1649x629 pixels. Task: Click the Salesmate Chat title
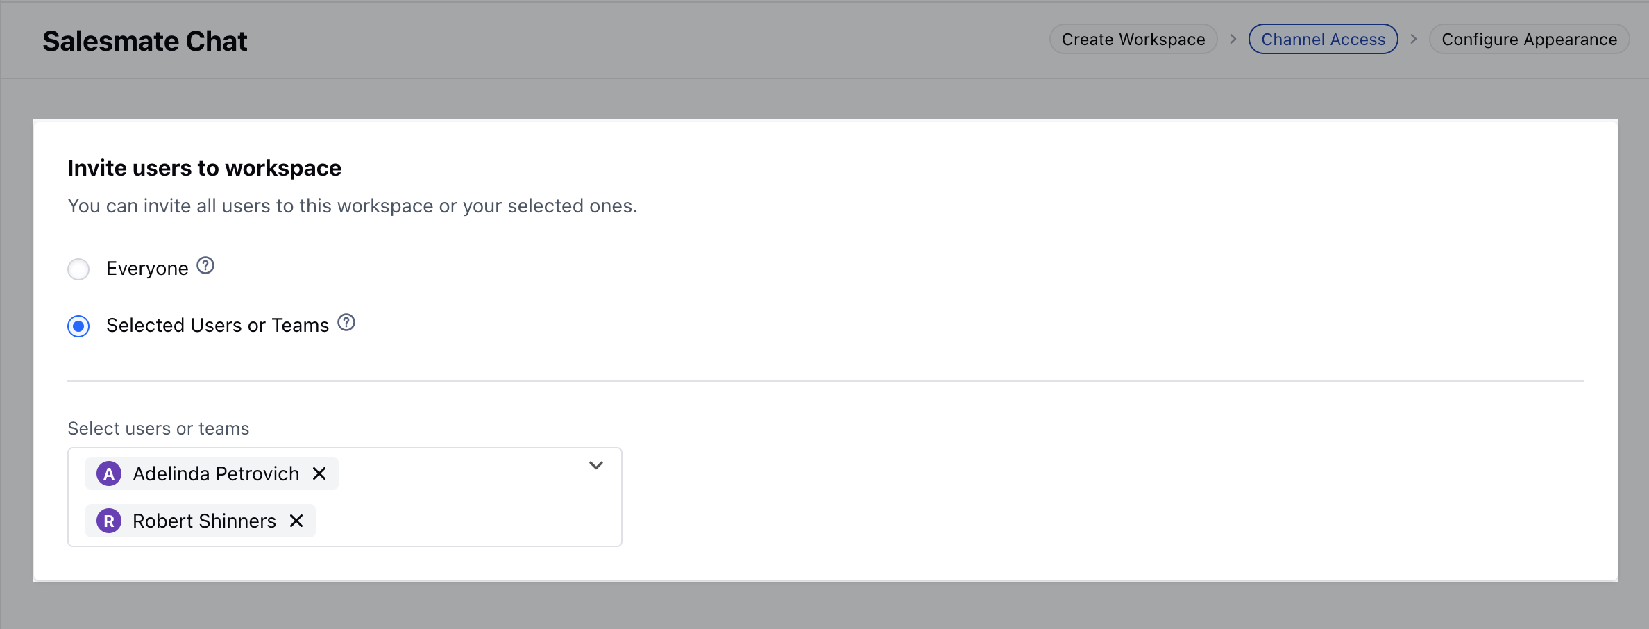[145, 41]
